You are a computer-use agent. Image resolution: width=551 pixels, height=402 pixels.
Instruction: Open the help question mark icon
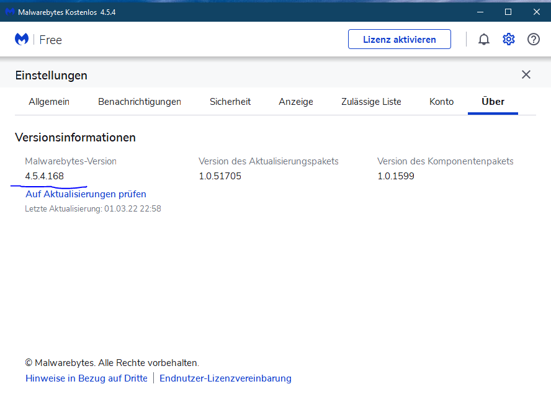[x=534, y=39]
